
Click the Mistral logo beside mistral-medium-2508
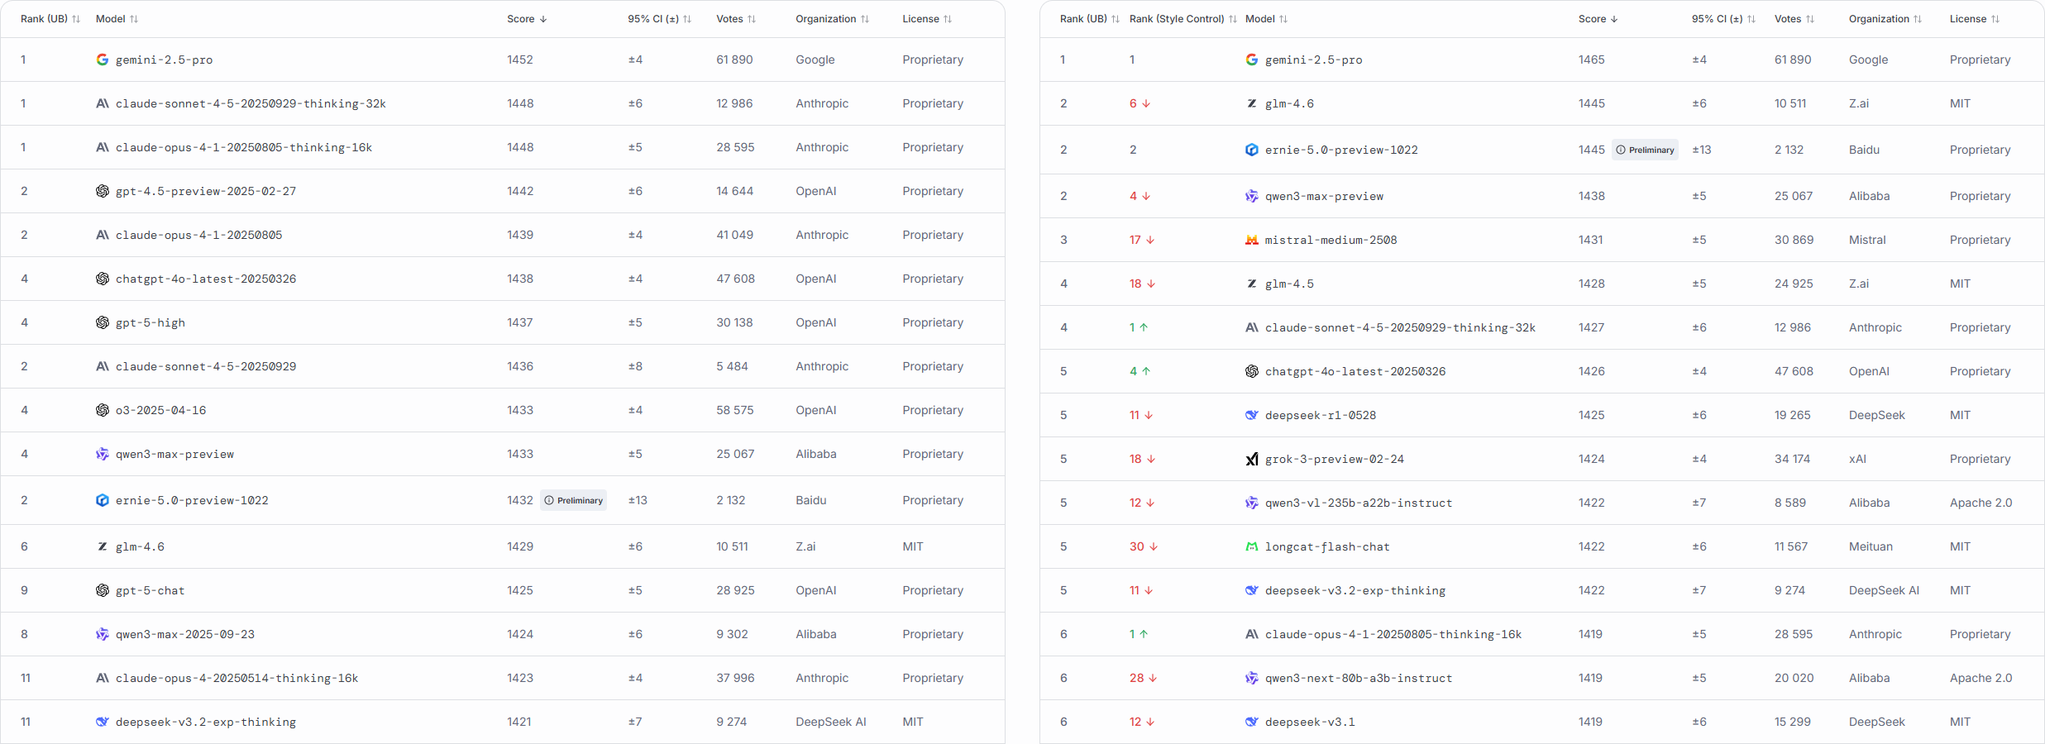(x=1252, y=240)
